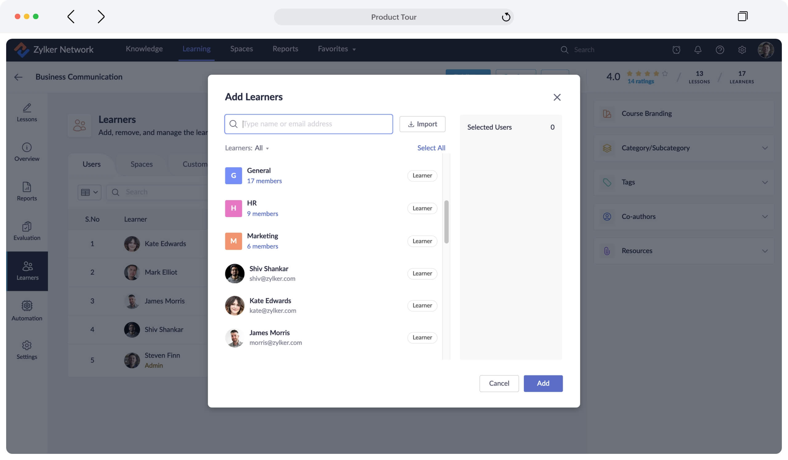Toggle Learner role for Kate Edwards
This screenshot has height=460, width=788.
click(422, 305)
